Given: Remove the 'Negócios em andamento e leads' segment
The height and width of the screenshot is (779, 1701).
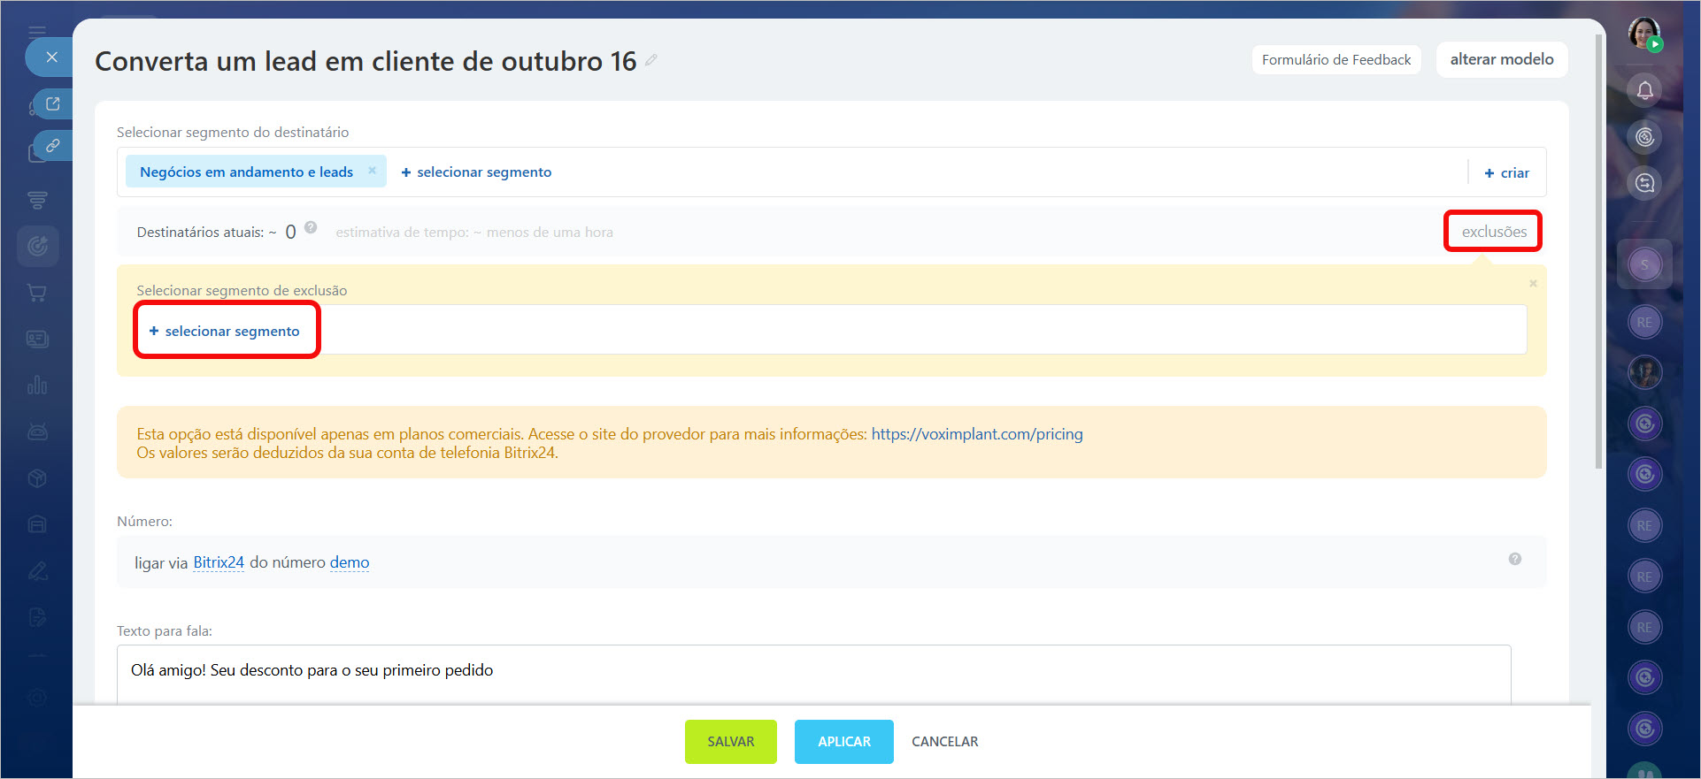Looking at the screenshot, I should click(372, 171).
